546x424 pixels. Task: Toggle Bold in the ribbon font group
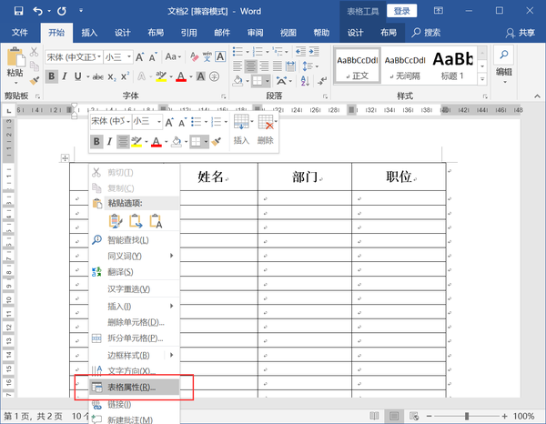coord(52,76)
